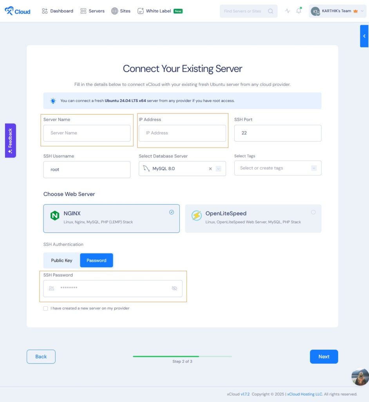
Task: Click the MySQL dolphin icon
Action: point(146,168)
